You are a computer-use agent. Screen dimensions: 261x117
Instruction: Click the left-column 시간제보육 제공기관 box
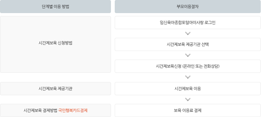[x=55, y=88]
